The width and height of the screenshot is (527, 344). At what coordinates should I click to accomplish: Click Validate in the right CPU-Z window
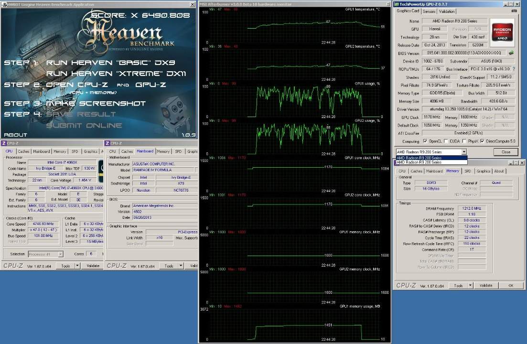[x=485, y=286]
